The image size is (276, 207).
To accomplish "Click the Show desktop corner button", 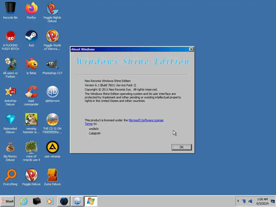I will [273, 201].
